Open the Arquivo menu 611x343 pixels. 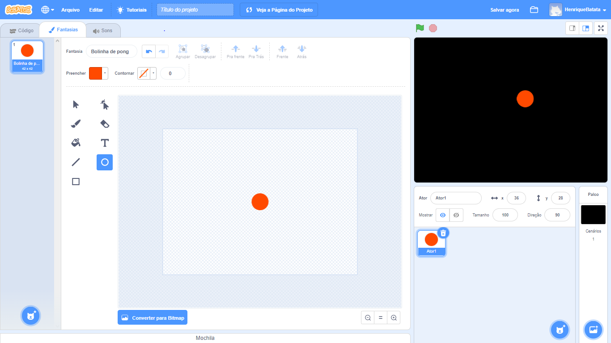(x=70, y=9)
